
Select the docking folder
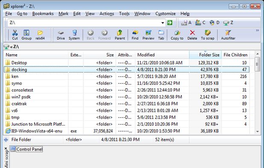[x=126, y=70]
